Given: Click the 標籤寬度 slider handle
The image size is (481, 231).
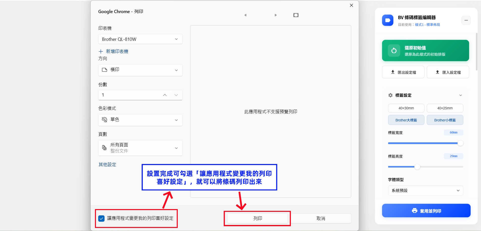Looking at the screenshot, I should pyautogui.click(x=461, y=143).
